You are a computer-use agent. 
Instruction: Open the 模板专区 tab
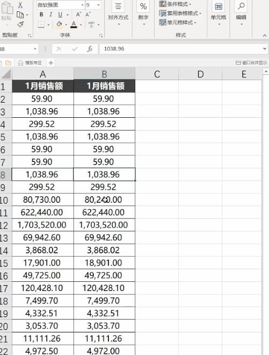pos(30,63)
